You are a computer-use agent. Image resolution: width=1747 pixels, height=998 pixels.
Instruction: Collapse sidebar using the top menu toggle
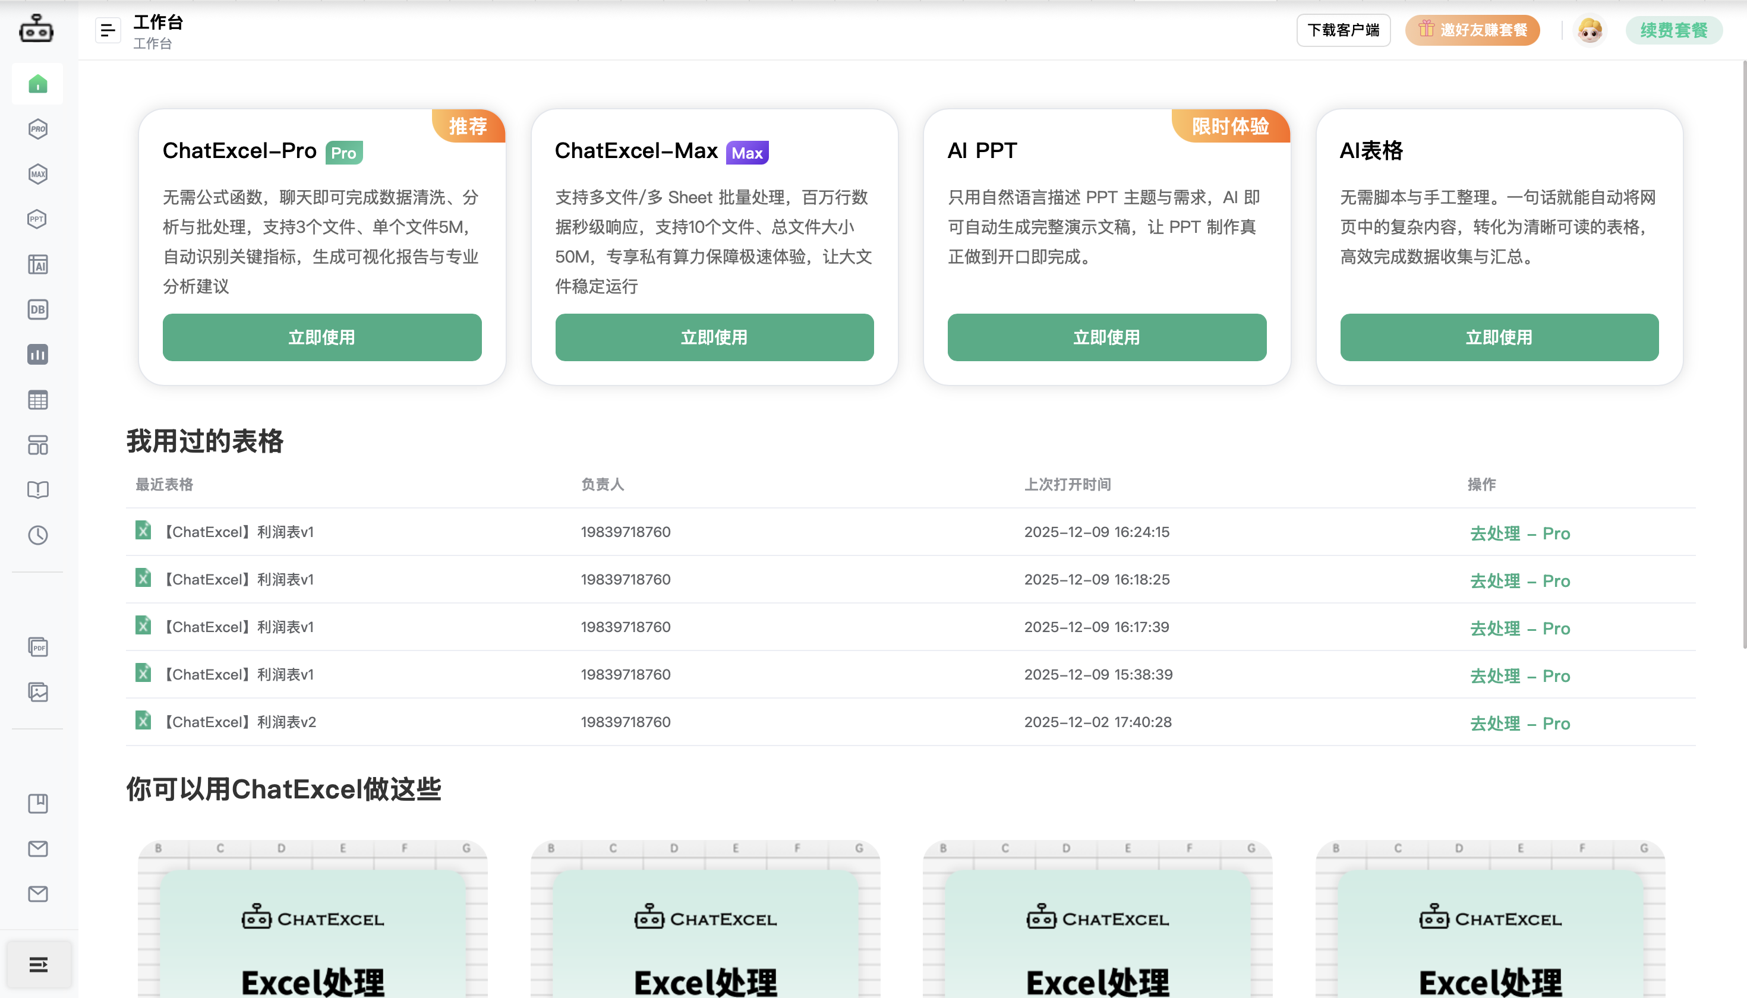click(x=108, y=30)
